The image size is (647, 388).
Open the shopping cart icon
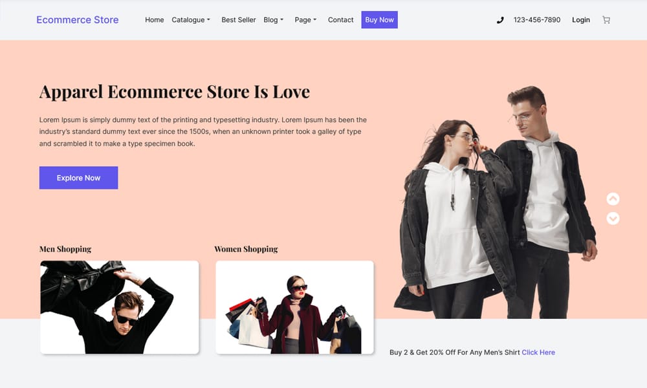coord(606,20)
